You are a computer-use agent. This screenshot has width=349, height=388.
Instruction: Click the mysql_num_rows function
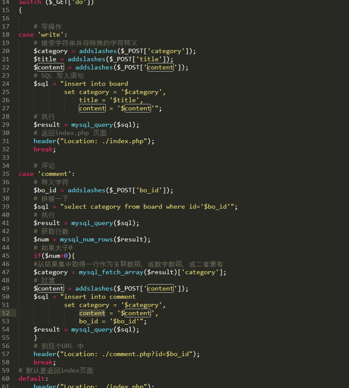(86, 239)
